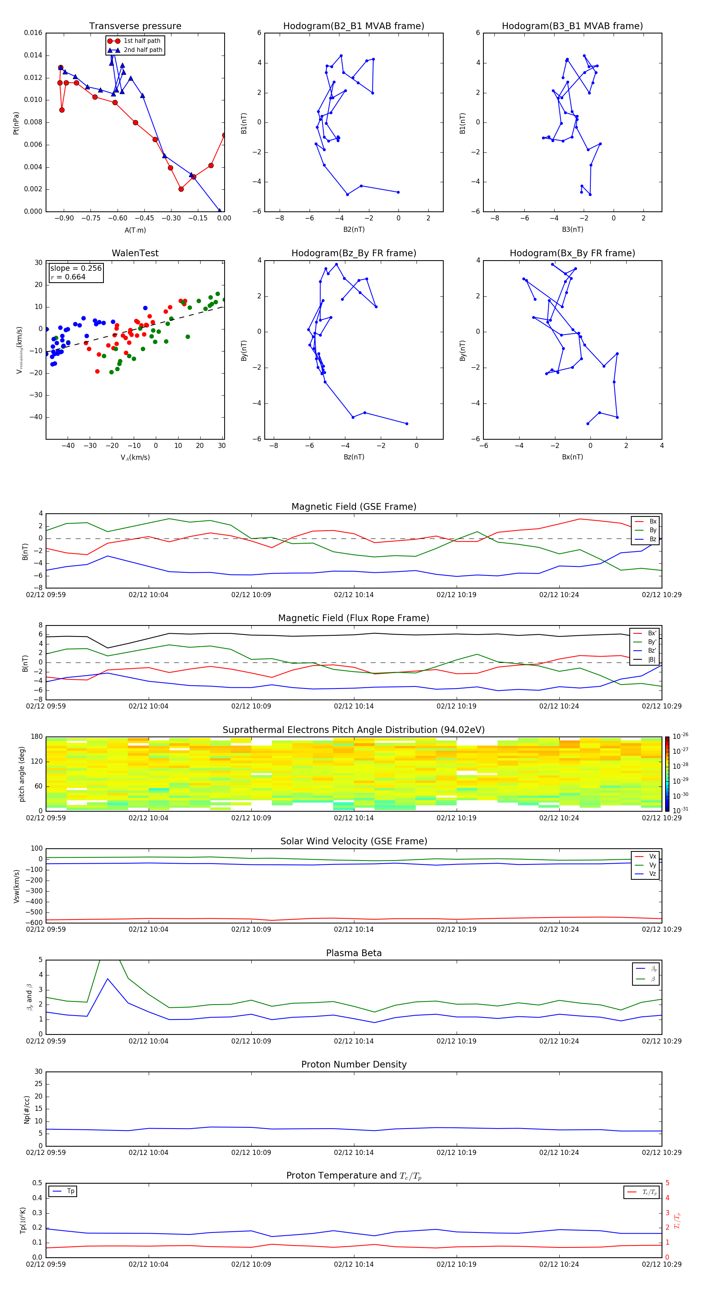This screenshot has width=708, height=1299.
Task: Click the WalenTest 'V_A(km/s)' x-axis label
Action: (135, 457)
